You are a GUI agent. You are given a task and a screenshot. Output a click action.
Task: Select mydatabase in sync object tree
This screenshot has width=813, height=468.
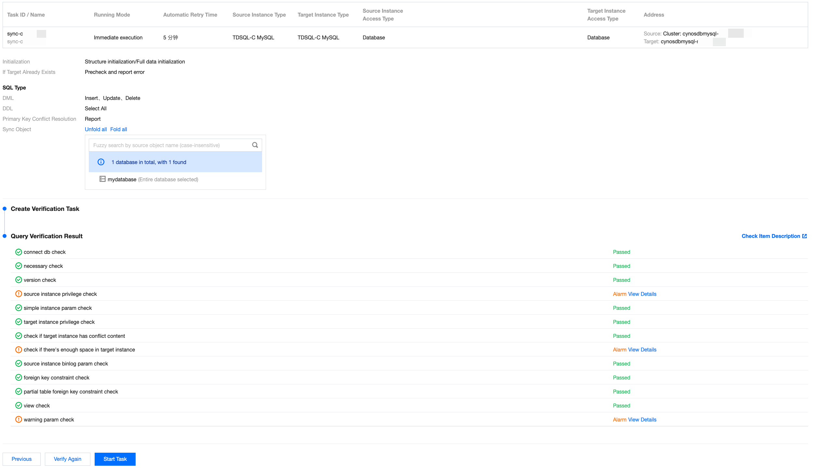[x=122, y=180]
